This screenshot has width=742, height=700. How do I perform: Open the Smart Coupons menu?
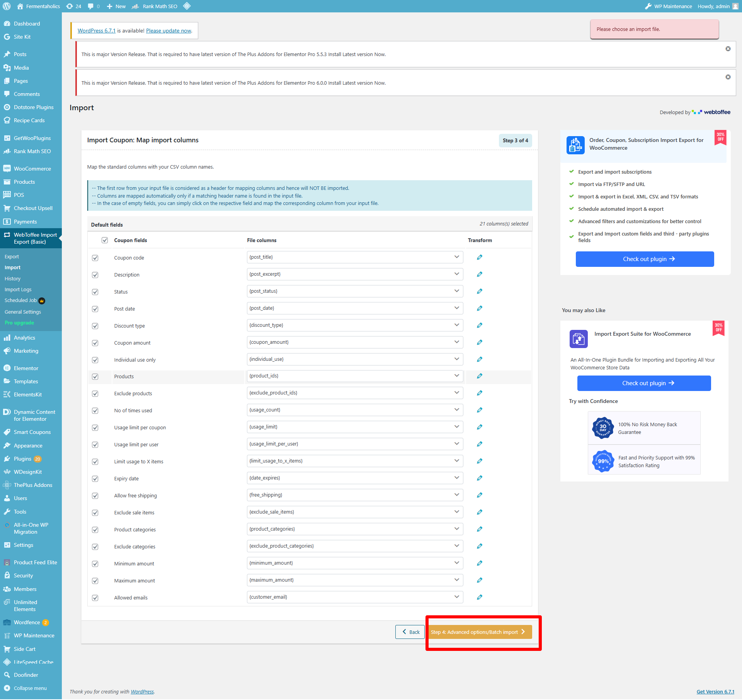[x=31, y=432]
